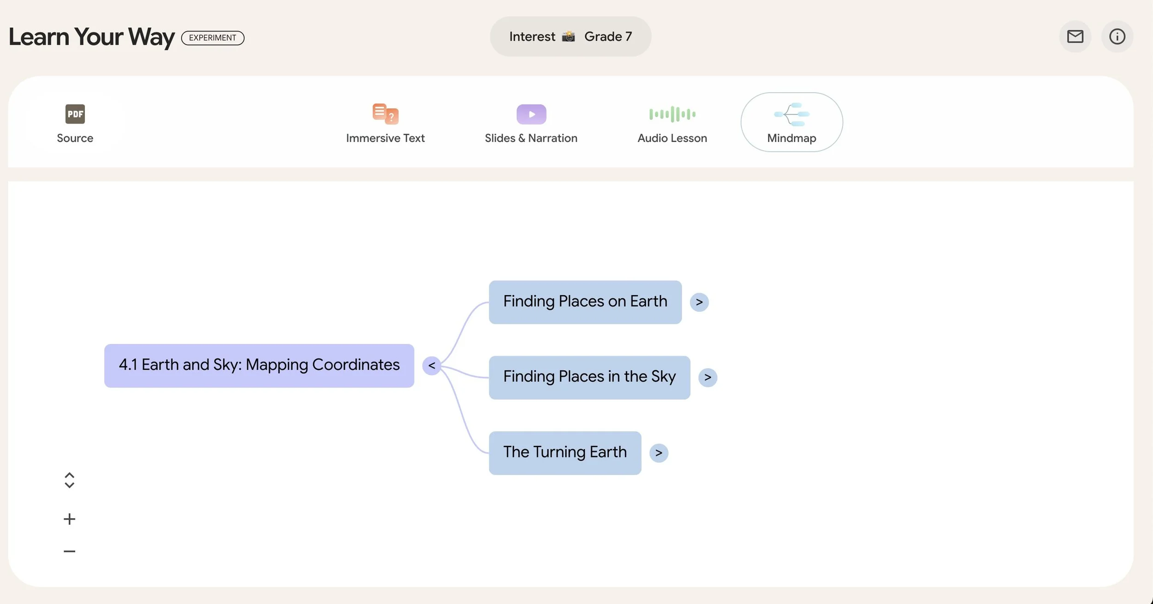Select the Finding Places on Earth node

pyautogui.click(x=585, y=302)
